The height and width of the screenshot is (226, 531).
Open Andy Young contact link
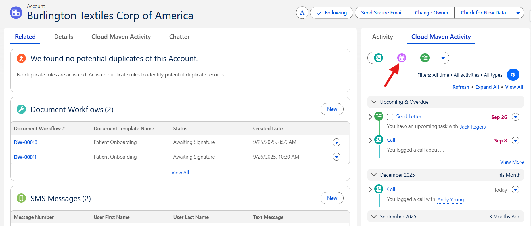pos(450,200)
